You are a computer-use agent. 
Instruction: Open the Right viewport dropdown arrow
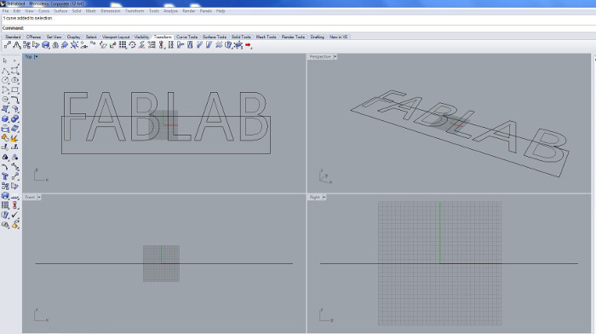(324, 197)
